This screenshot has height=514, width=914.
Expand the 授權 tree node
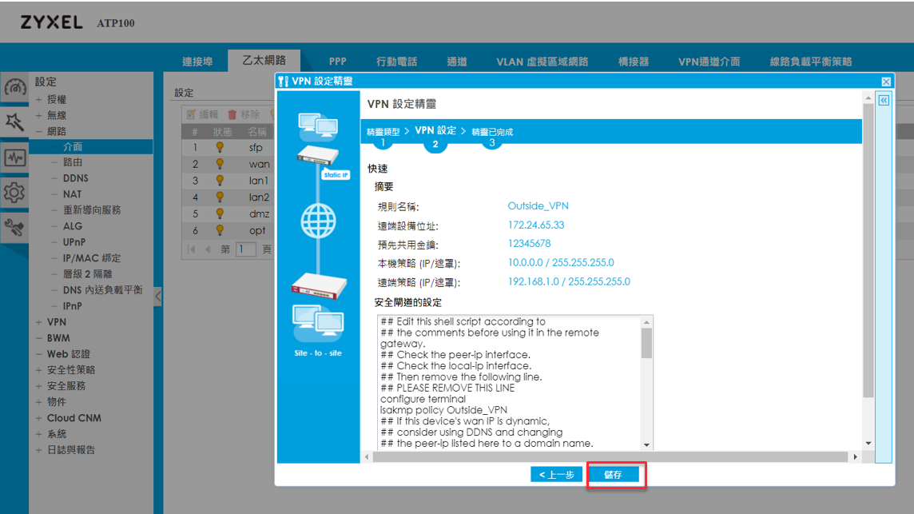click(x=38, y=99)
